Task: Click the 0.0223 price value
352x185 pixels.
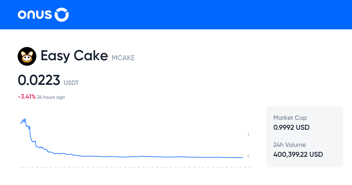Action: [39, 80]
